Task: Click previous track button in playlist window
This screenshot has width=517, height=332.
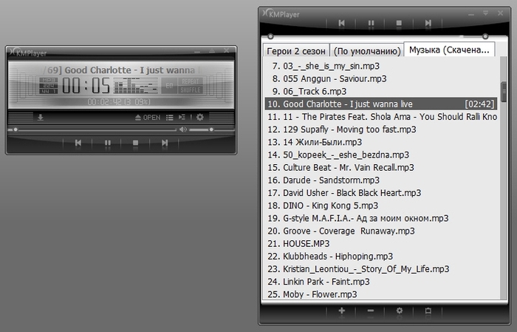Action: coord(341,23)
